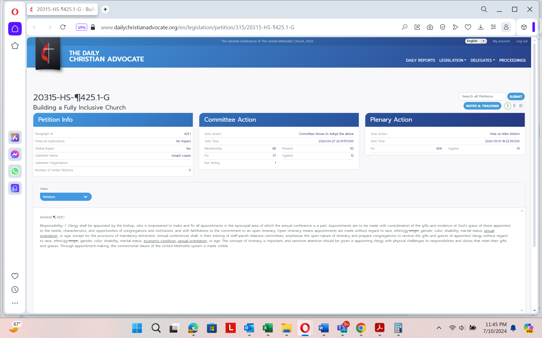The image size is (542, 338).
Task: Open the English language selector
Action: coord(476,41)
